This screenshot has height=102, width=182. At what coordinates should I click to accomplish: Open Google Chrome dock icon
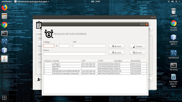pos(4,25)
